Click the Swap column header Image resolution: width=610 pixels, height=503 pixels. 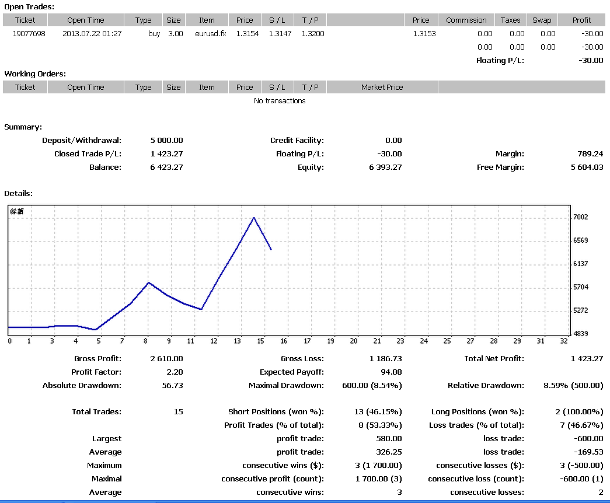point(542,20)
